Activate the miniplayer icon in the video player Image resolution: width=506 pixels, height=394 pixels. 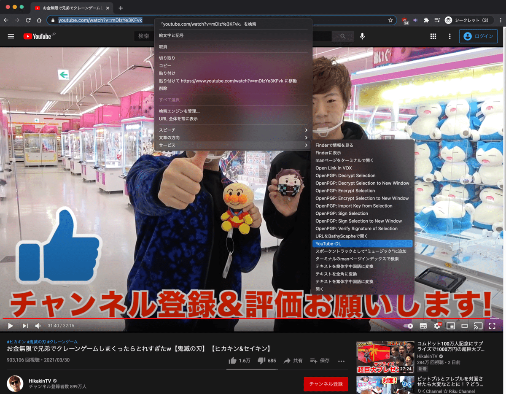[x=452, y=326]
